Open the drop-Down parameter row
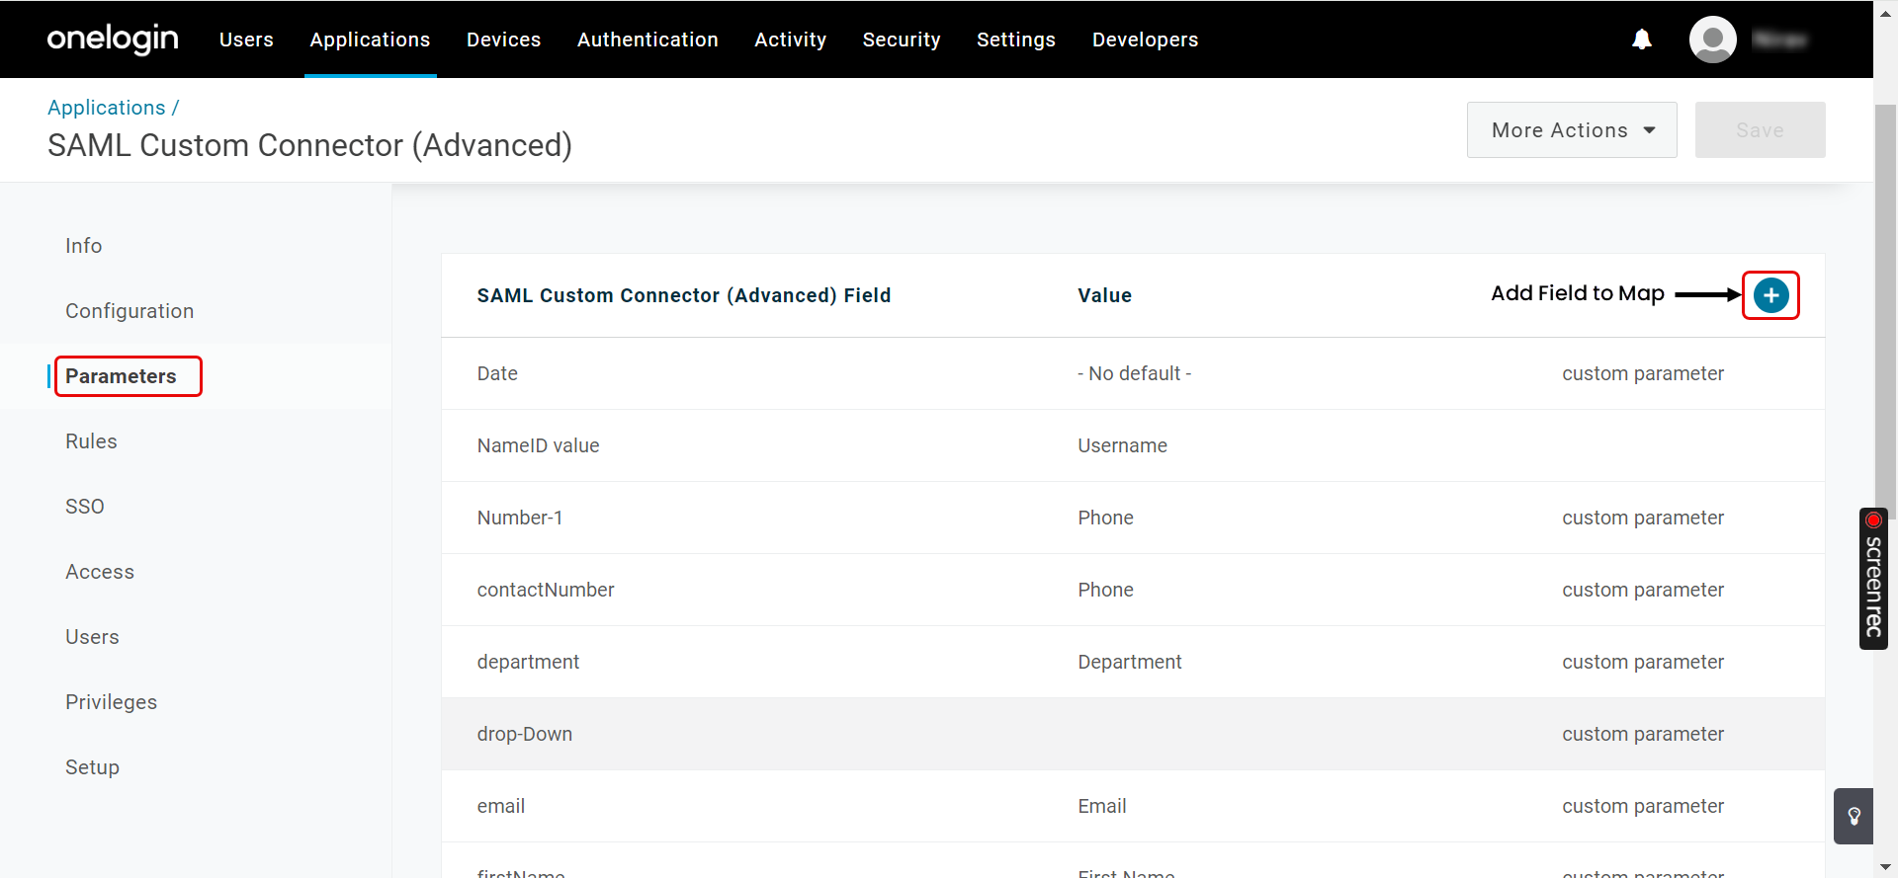The width and height of the screenshot is (1898, 878). click(525, 734)
